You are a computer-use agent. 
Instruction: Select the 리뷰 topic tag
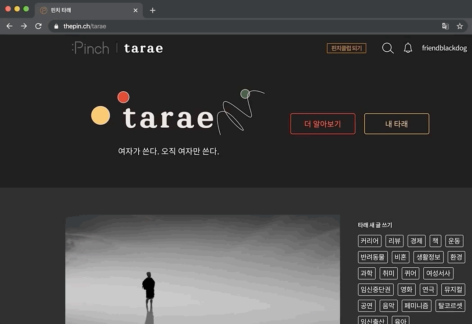tap(395, 241)
